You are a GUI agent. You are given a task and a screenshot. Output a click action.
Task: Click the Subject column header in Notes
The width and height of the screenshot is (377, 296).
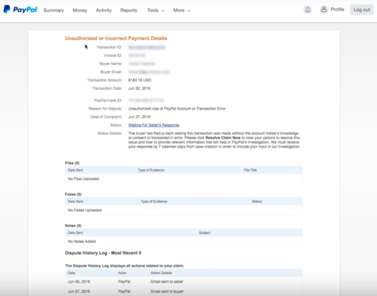[204, 232]
